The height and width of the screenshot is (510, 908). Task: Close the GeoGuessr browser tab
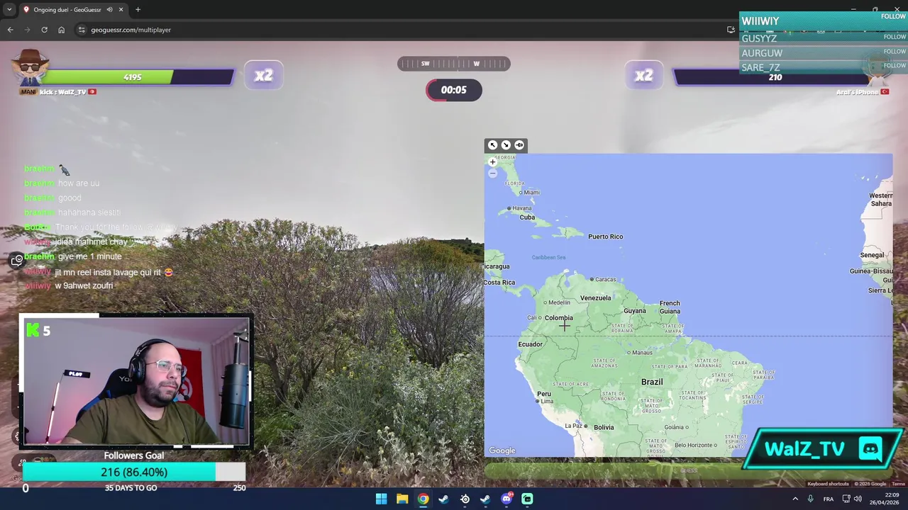(121, 10)
